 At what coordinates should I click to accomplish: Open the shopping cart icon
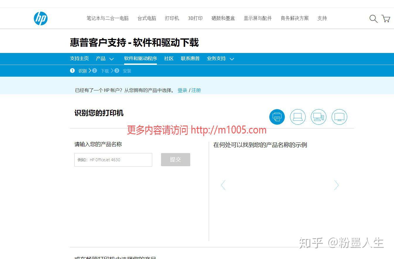tap(386, 19)
